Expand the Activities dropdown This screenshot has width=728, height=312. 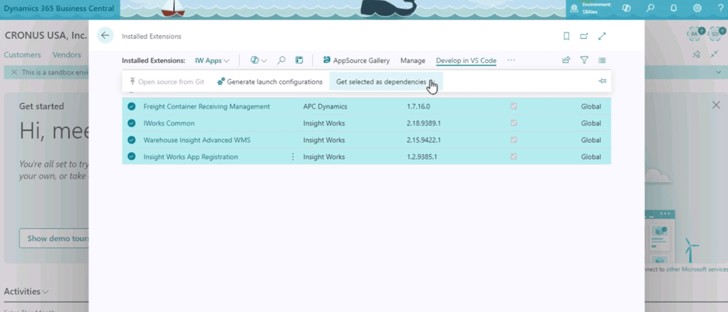pos(26,292)
